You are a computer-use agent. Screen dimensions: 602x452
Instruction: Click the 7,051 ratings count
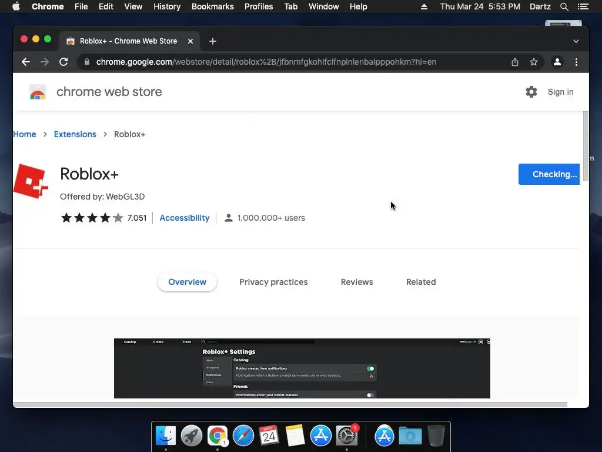[x=137, y=218]
